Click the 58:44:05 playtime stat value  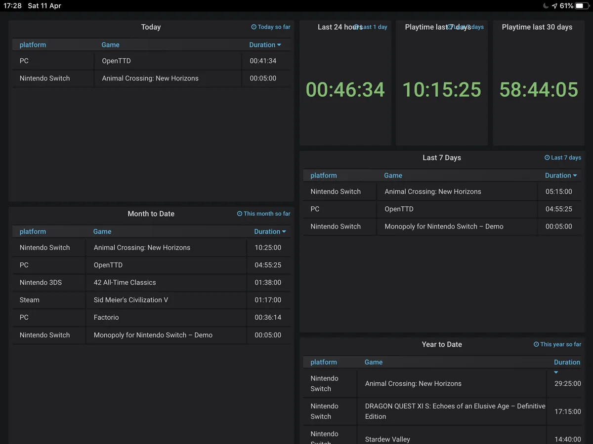538,90
